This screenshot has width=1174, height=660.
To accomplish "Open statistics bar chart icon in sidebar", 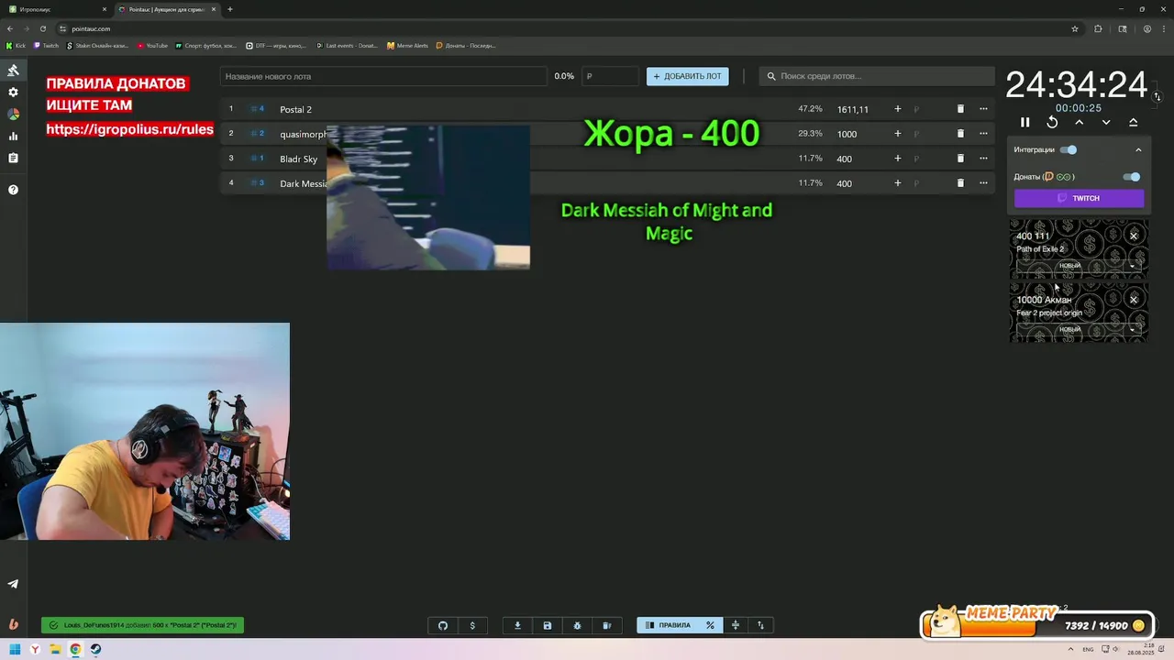I will coord(13,137).
